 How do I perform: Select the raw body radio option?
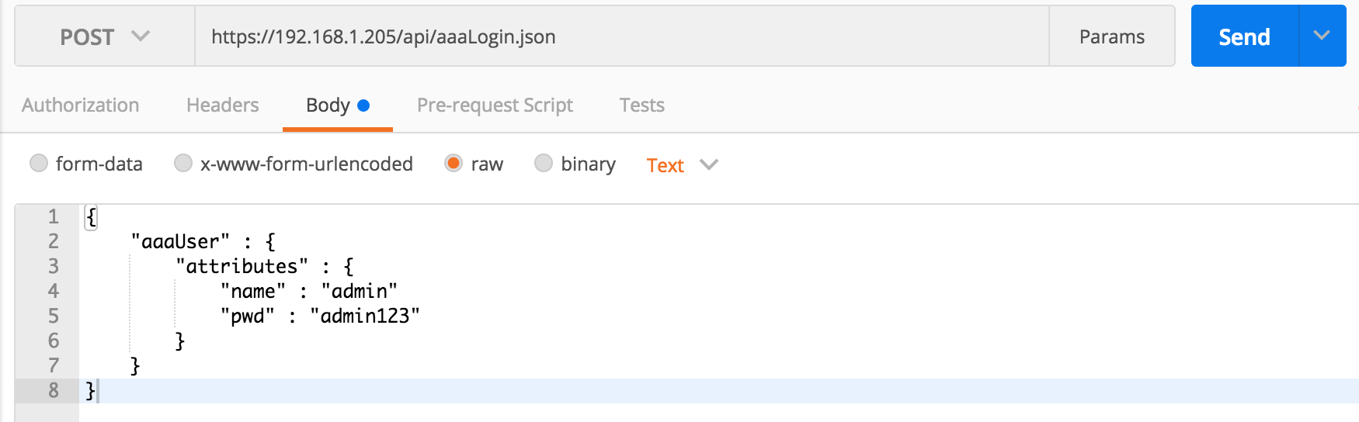click(x=454, y=163)
